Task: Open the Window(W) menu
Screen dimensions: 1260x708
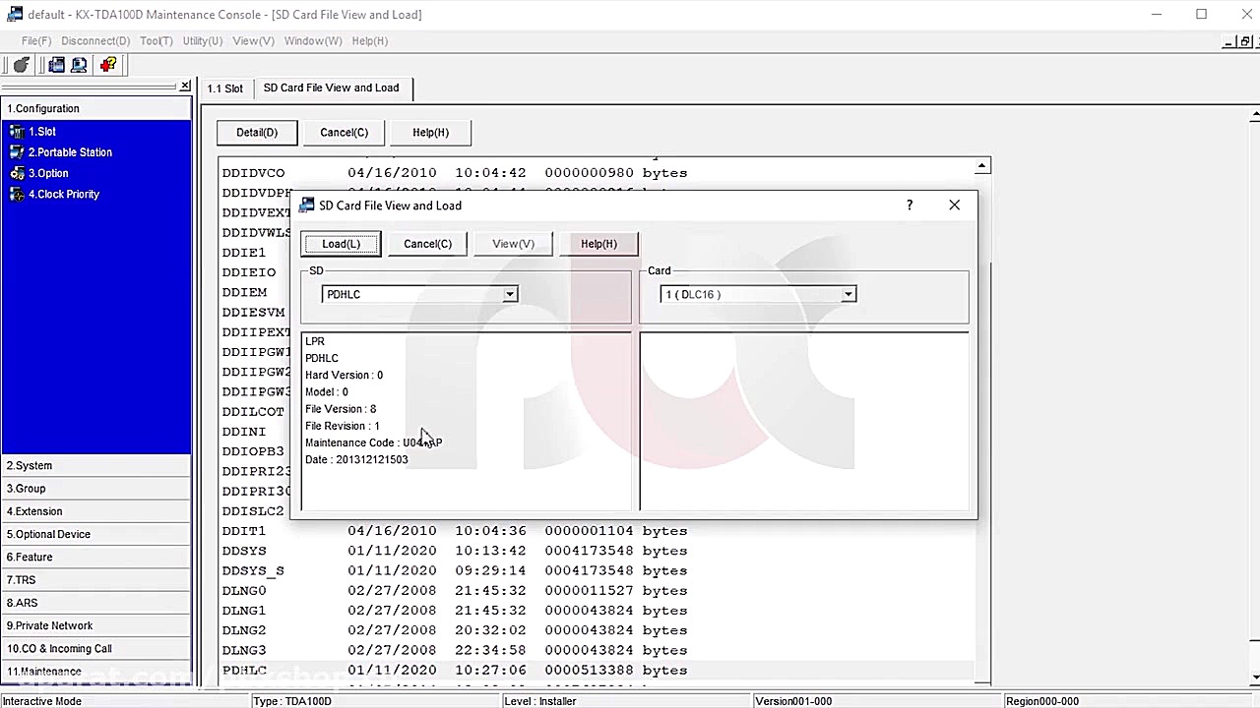Action: coord(313,41)
